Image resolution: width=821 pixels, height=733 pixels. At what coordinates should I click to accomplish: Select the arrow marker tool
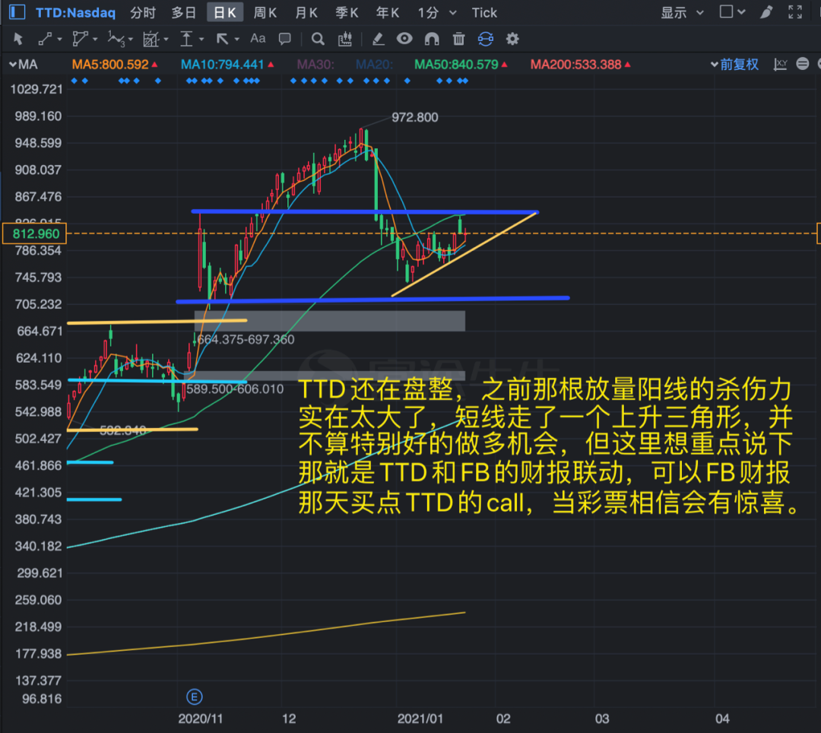pos(222,39)
